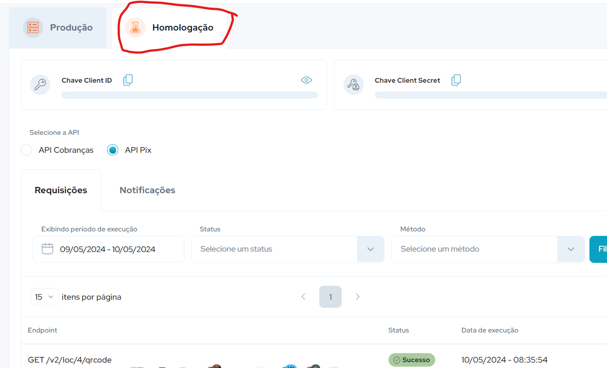The height and width of the screenshot is (368, 607).
Task: Click the 'Data de execução' column header
Action: click(490, 330)
